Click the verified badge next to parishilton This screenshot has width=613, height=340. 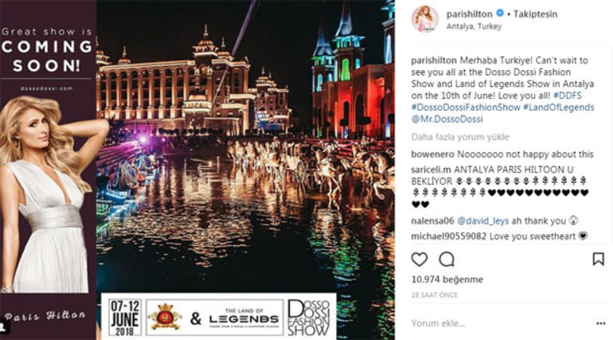(500, 14)
